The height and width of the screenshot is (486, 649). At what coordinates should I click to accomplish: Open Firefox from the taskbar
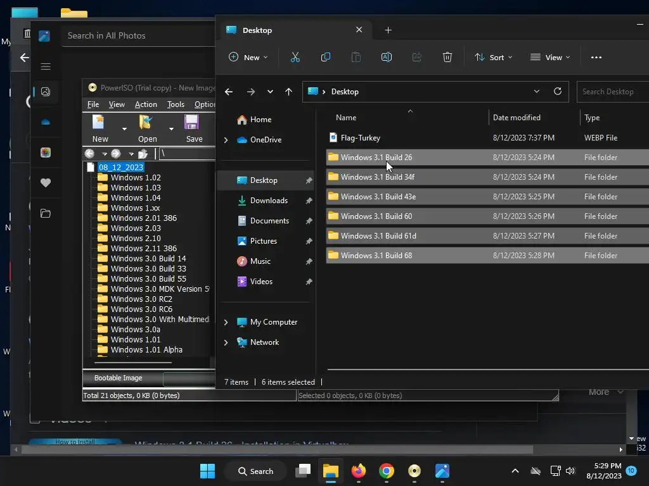click(x=359, y=471)
